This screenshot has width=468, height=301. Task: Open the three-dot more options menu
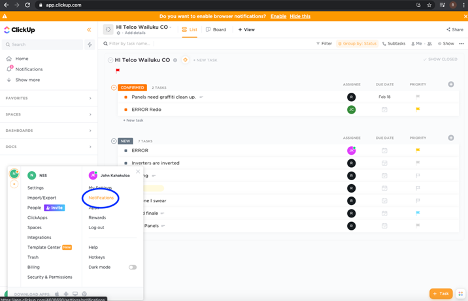click(x=461, y=44)
